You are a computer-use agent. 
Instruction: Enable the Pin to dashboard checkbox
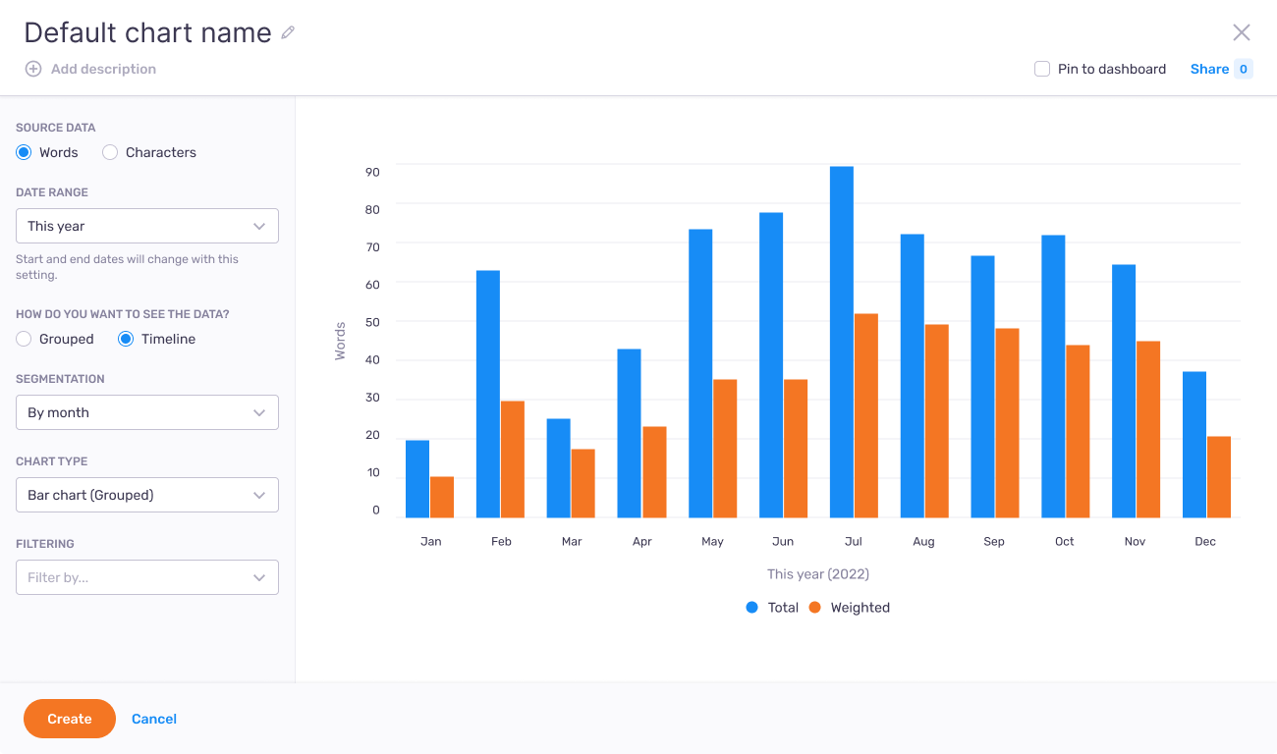click(x=1042, y=69)
